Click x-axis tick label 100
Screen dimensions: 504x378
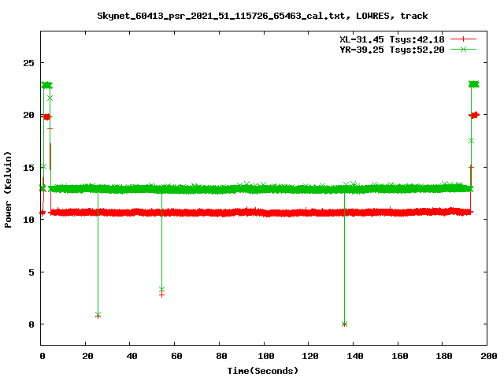click(x=266, y=356)
